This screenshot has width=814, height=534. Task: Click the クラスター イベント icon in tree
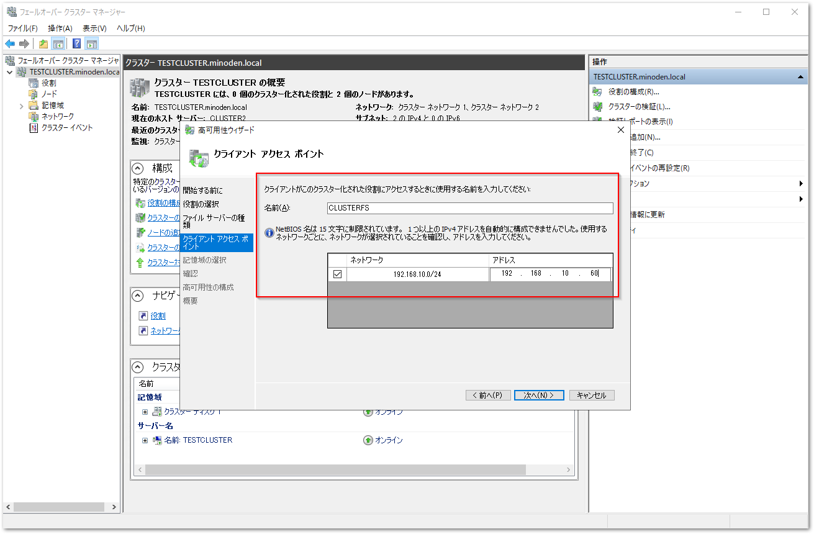[34, 128]
